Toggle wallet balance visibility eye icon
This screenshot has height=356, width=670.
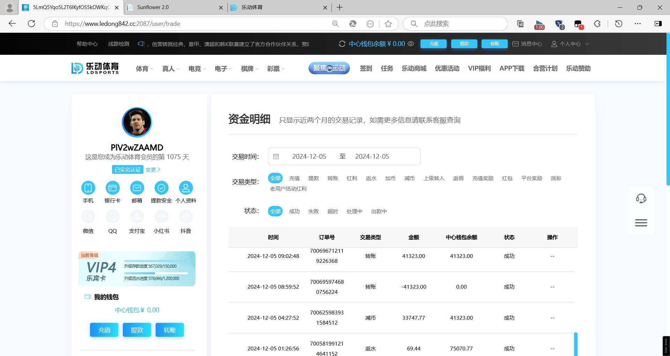tap(411, 44)
